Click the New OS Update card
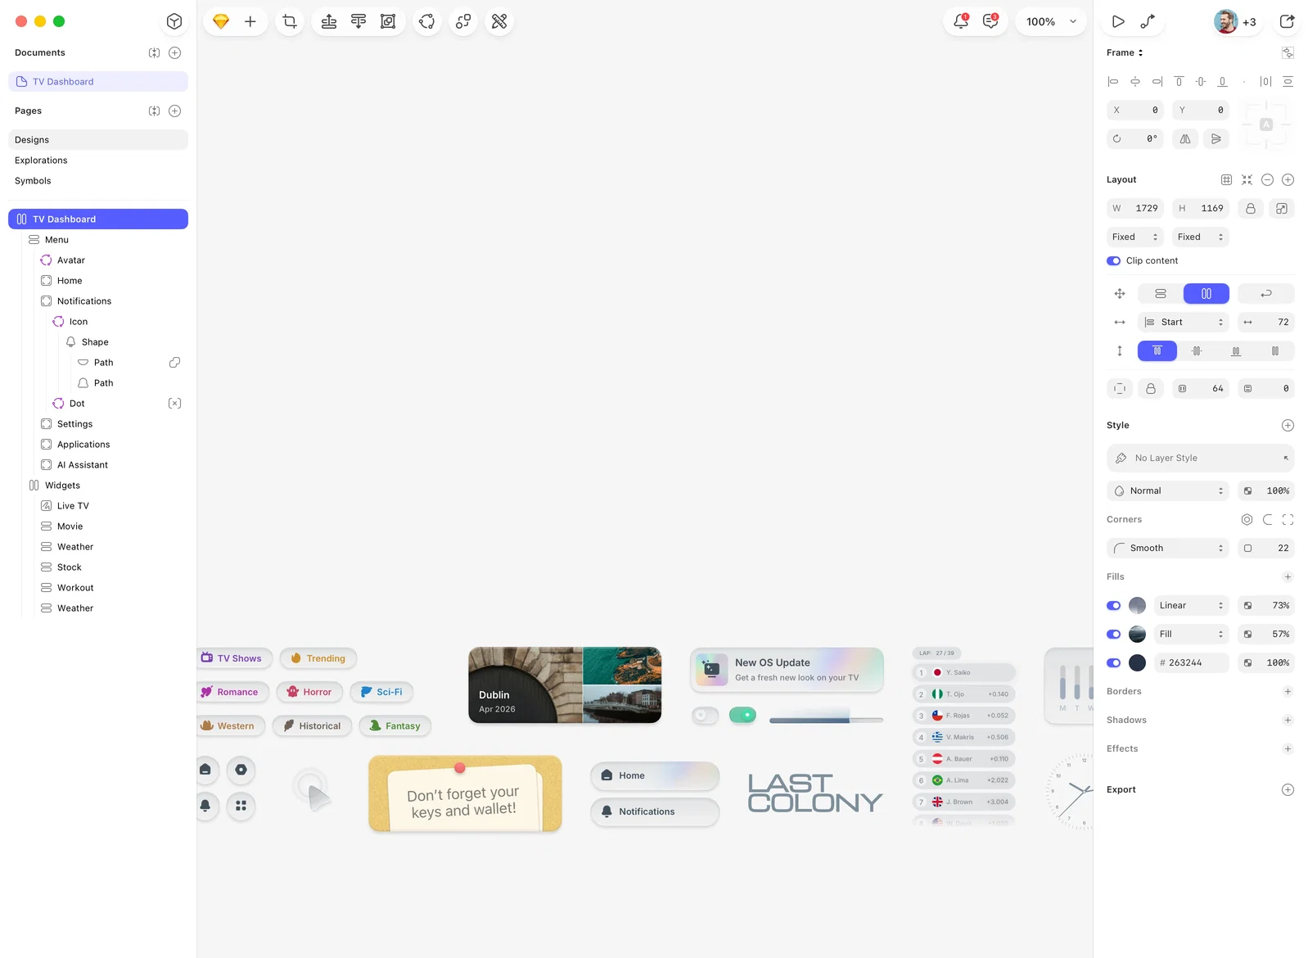1308x958 pixels. (x=787, y=670)
